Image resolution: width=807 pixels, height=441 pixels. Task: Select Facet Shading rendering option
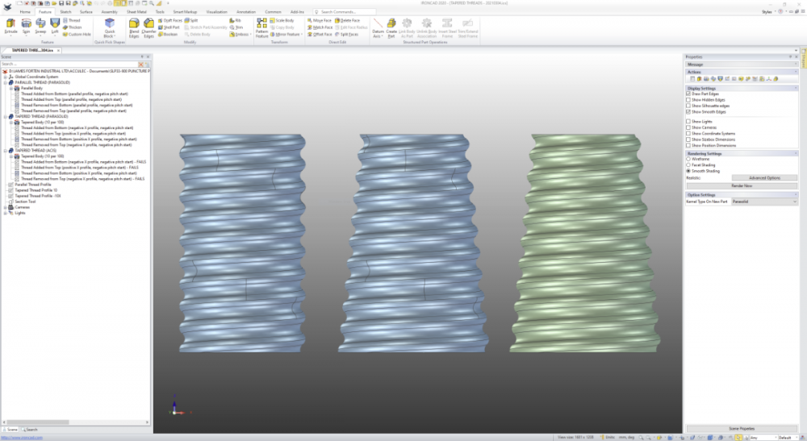[688, 165]
